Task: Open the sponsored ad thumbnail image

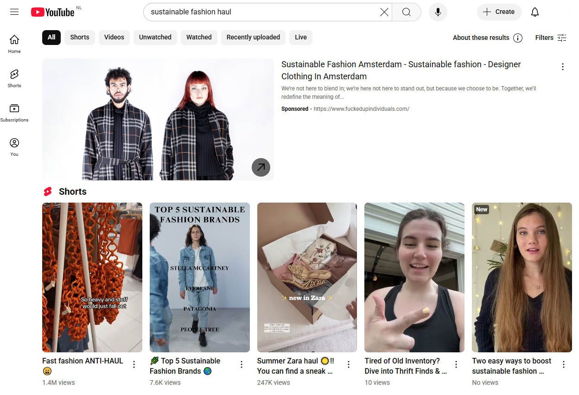Action: 158,119
